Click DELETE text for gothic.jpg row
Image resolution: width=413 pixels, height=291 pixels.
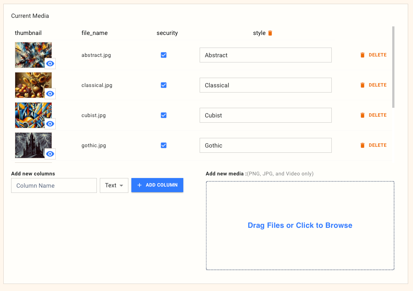pyautogui.click(x=377, y=145)
